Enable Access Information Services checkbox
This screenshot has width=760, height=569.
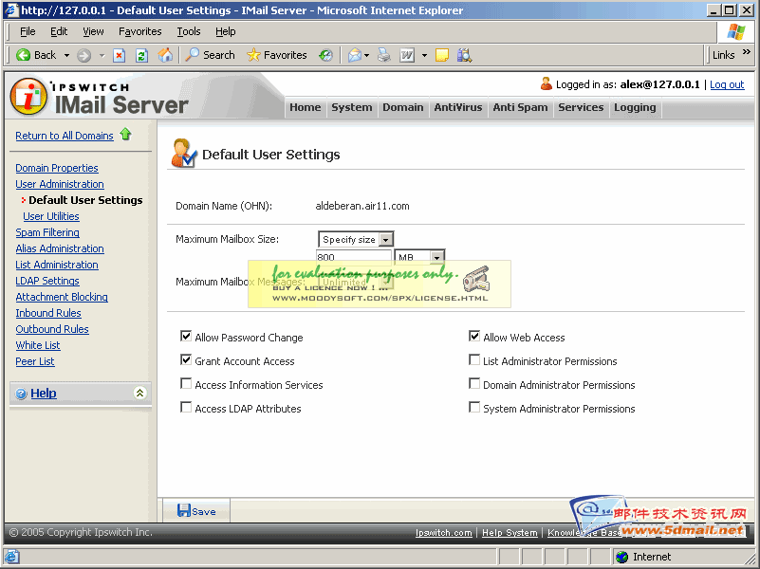(x=186, y=384)
